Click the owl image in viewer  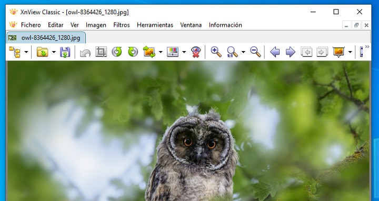tap(188, 130)
